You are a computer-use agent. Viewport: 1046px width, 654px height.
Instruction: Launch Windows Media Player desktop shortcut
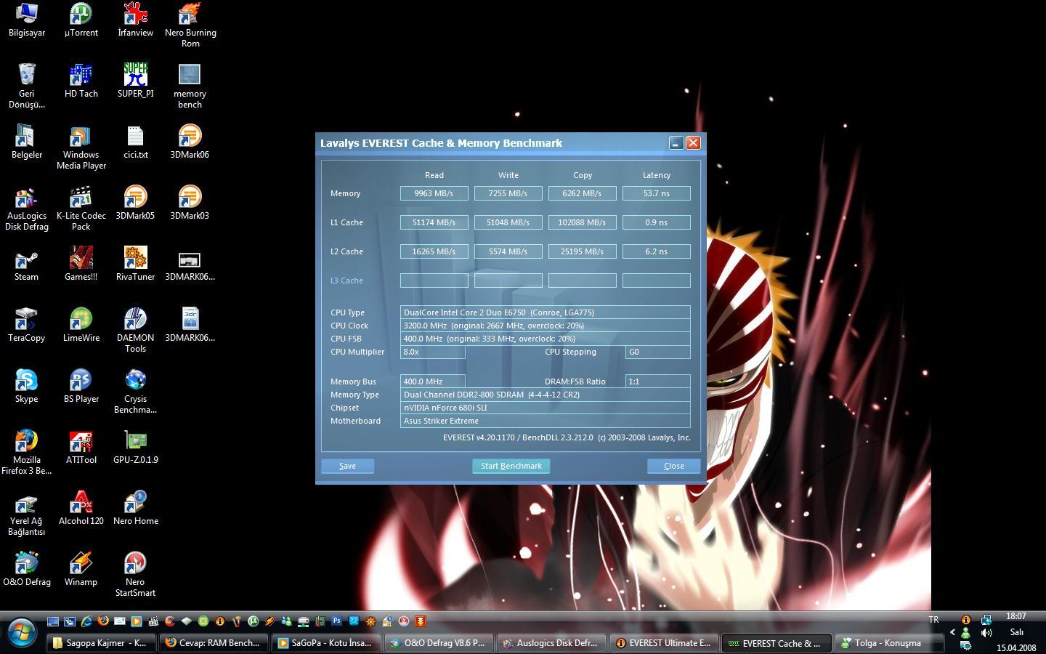81,147
